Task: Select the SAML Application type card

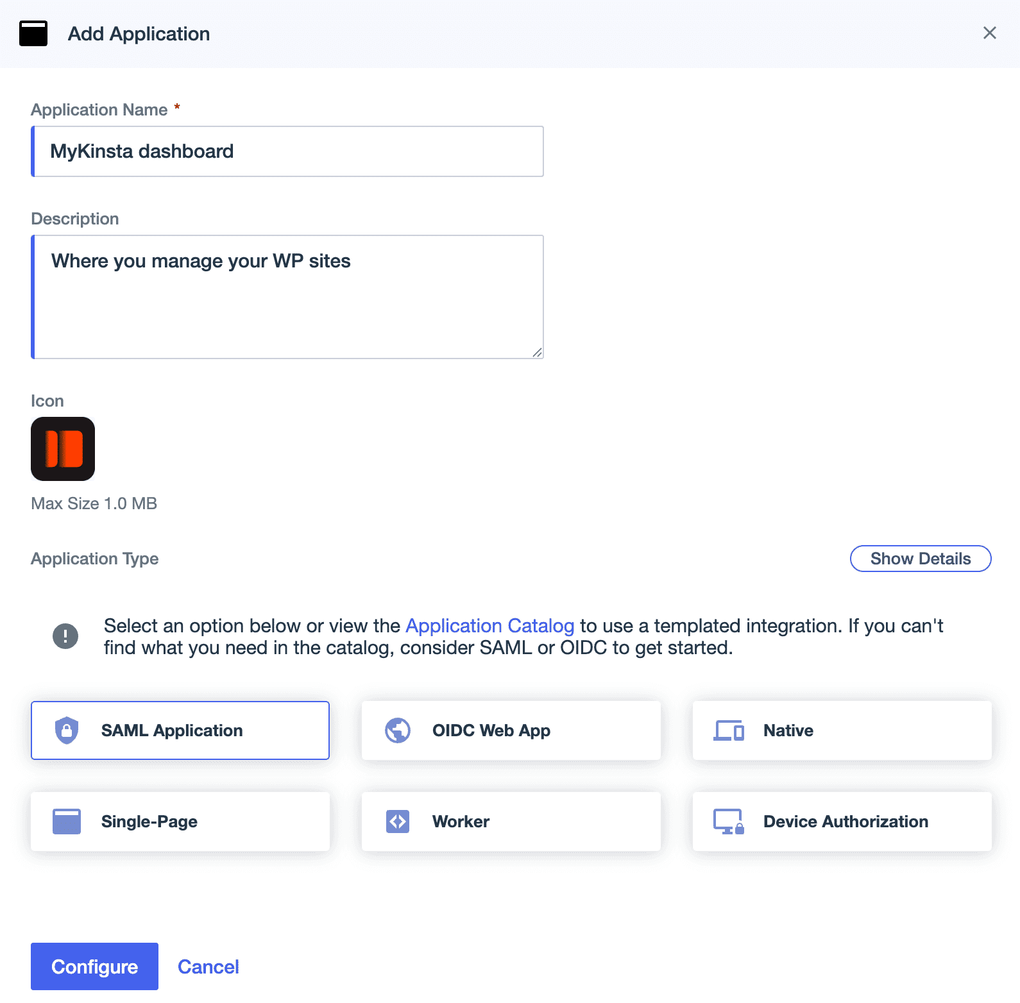Action: (x=180, y=730)
